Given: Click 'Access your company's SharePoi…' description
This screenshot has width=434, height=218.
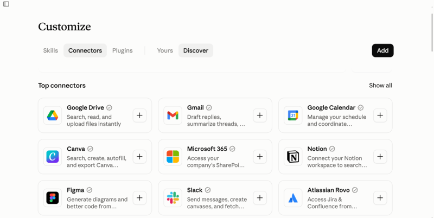Looking at the screenshot, I should point(216,162).
